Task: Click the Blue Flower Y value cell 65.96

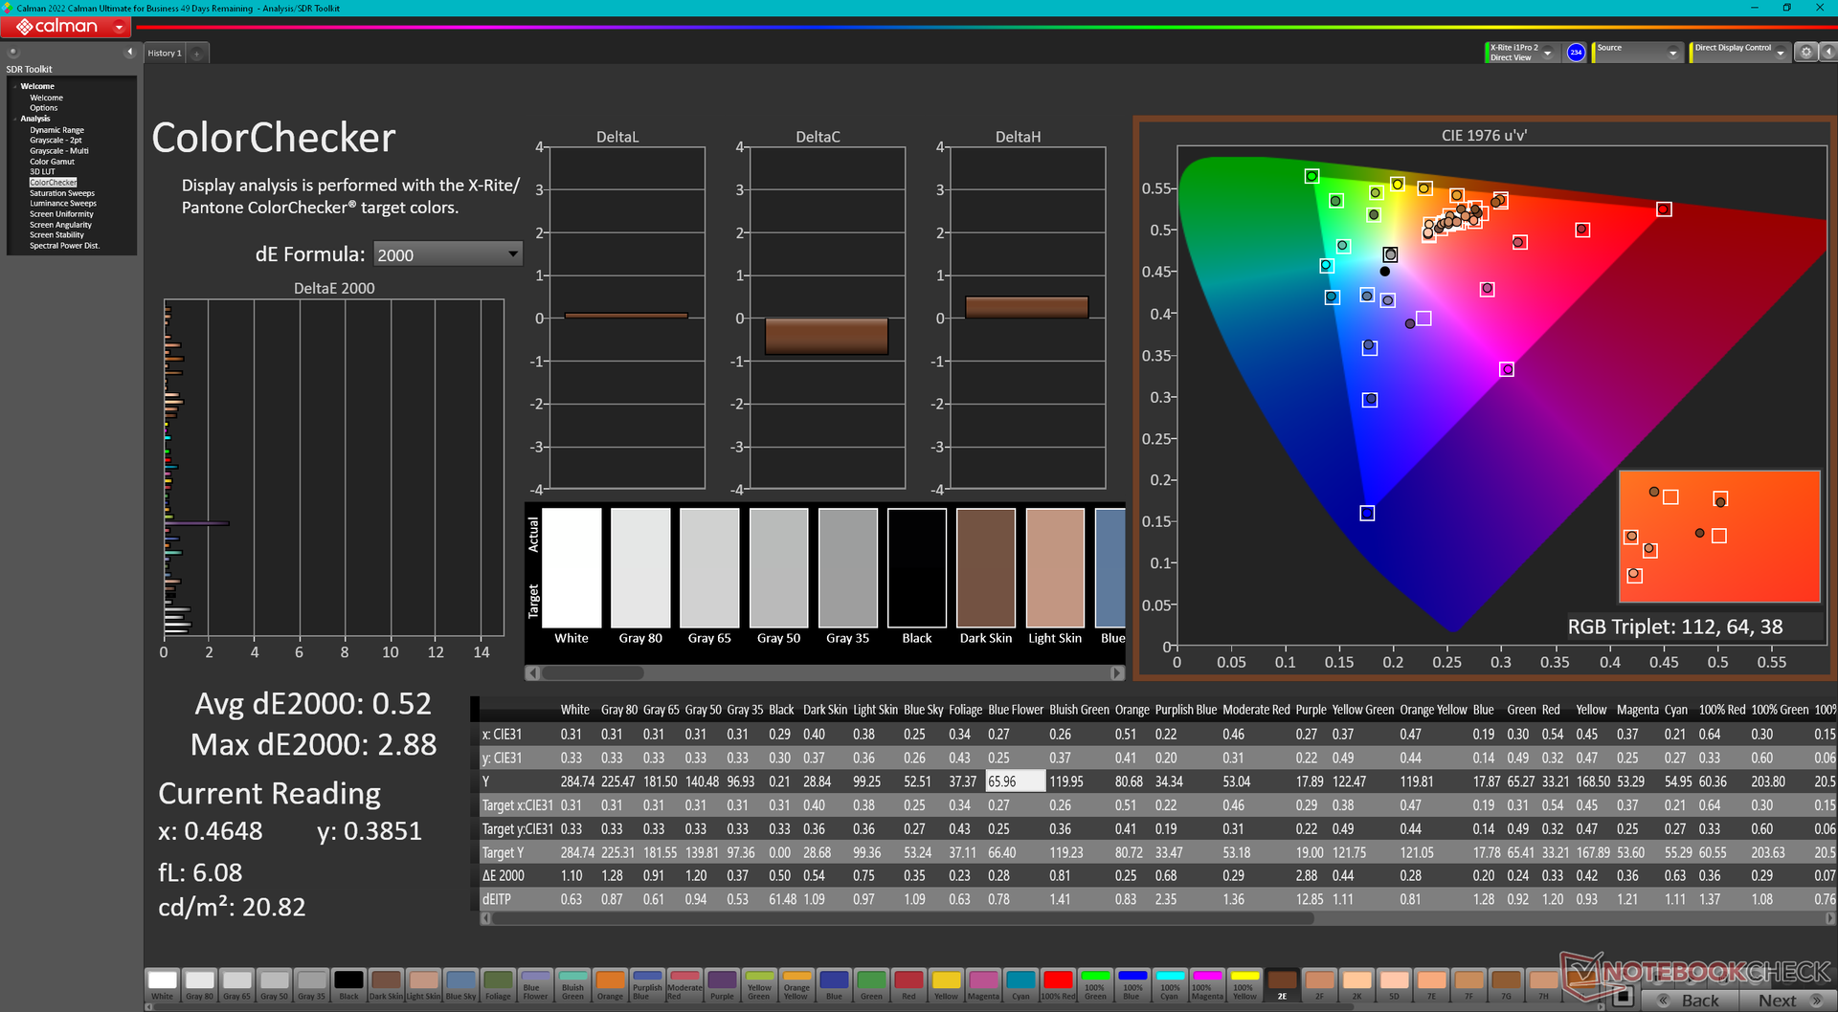Action: click(1014, 781)
